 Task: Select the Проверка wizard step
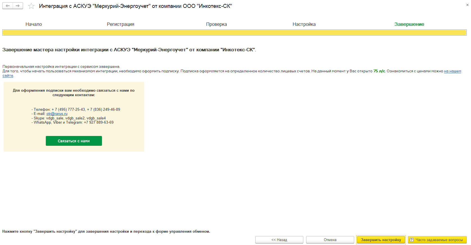point(217,24)
